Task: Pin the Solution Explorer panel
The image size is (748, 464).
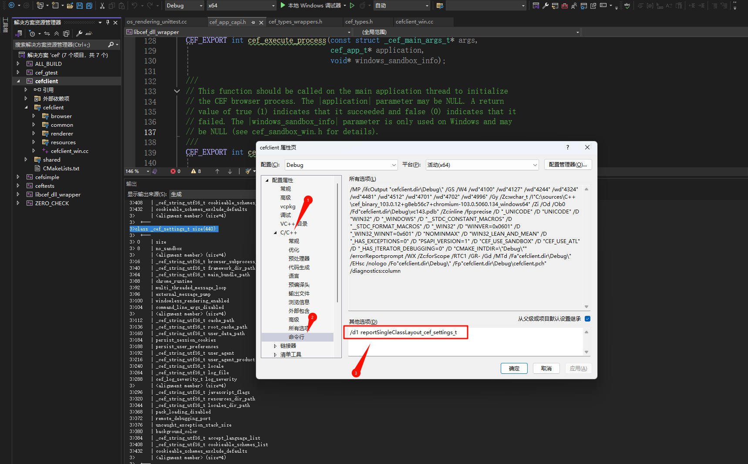Action: pyautogui.click(x=108, y=22)
